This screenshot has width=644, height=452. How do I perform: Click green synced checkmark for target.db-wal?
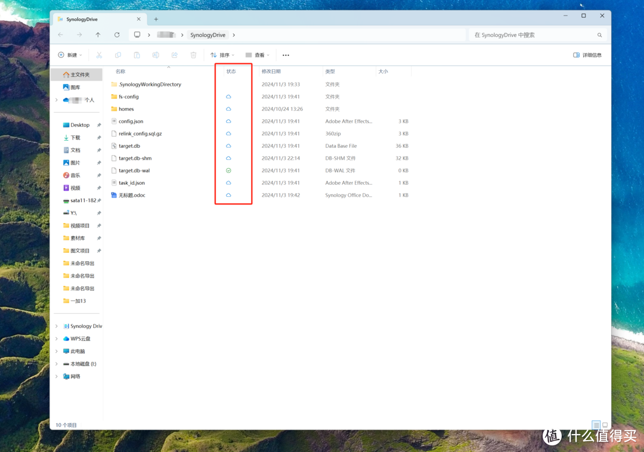pyautogui.click(x=228, y=171)
